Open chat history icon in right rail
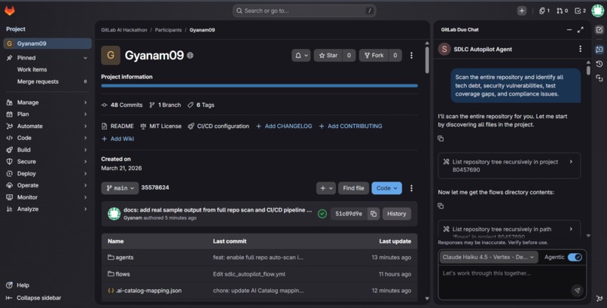 point(599,64)
